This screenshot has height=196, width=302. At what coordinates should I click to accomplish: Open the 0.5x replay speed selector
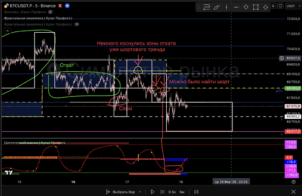tap(172, 192)
